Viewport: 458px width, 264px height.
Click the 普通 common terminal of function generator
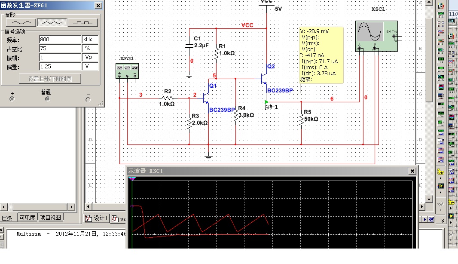pos(47,99)
